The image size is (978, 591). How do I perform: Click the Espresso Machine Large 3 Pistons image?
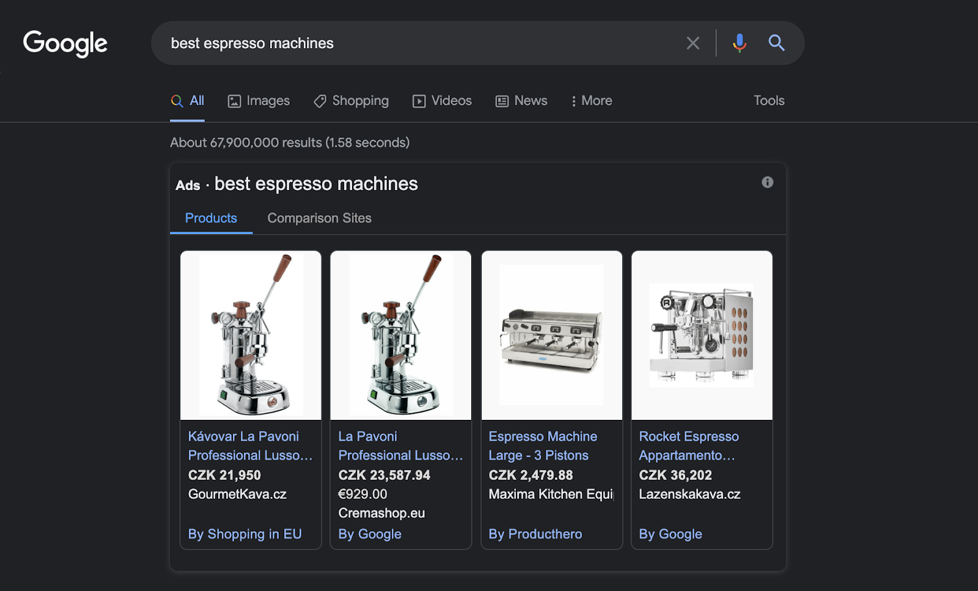pos(551,335)
